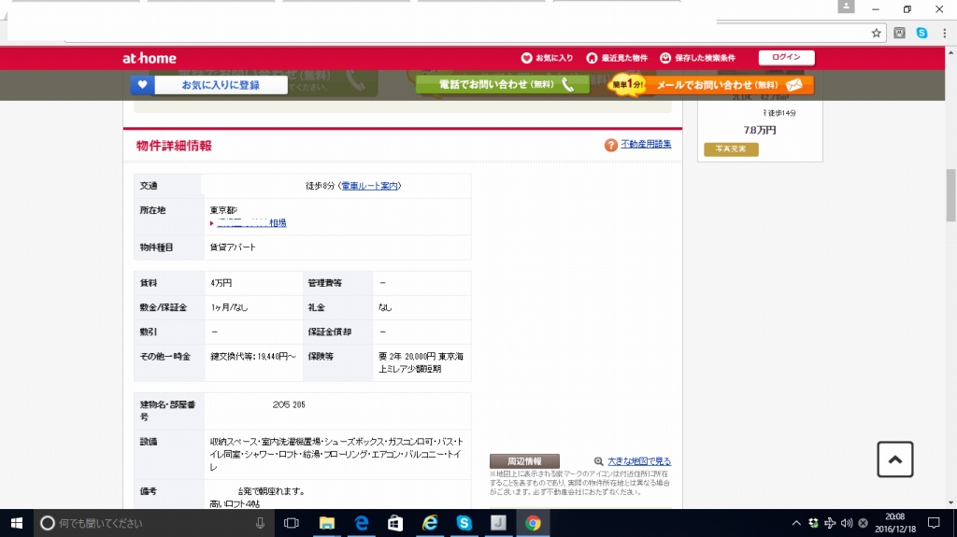Click 205 205 room number text

point(289,404)
